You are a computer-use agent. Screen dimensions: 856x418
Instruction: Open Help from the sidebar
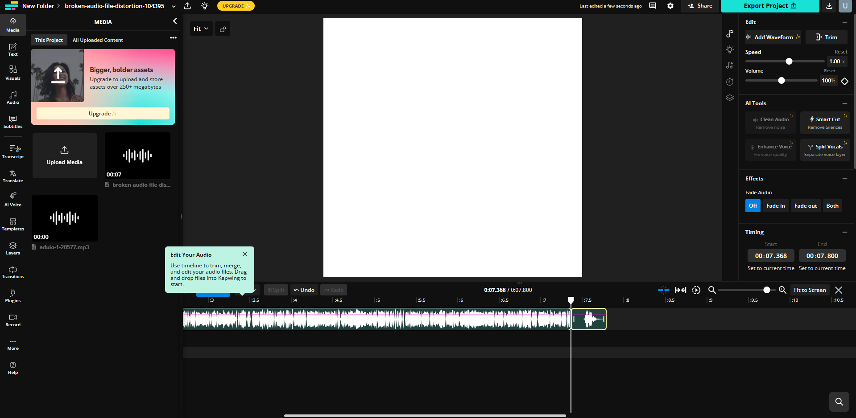pos(13,368)
